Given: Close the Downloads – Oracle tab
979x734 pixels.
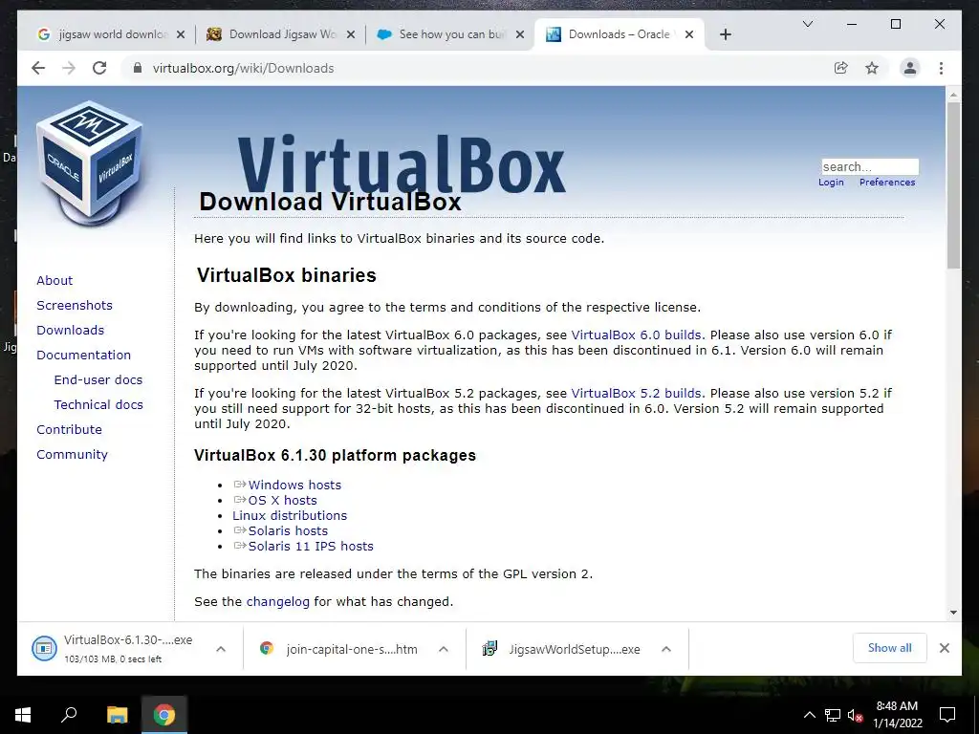Looking at the screenshot, I should [689, 34].
